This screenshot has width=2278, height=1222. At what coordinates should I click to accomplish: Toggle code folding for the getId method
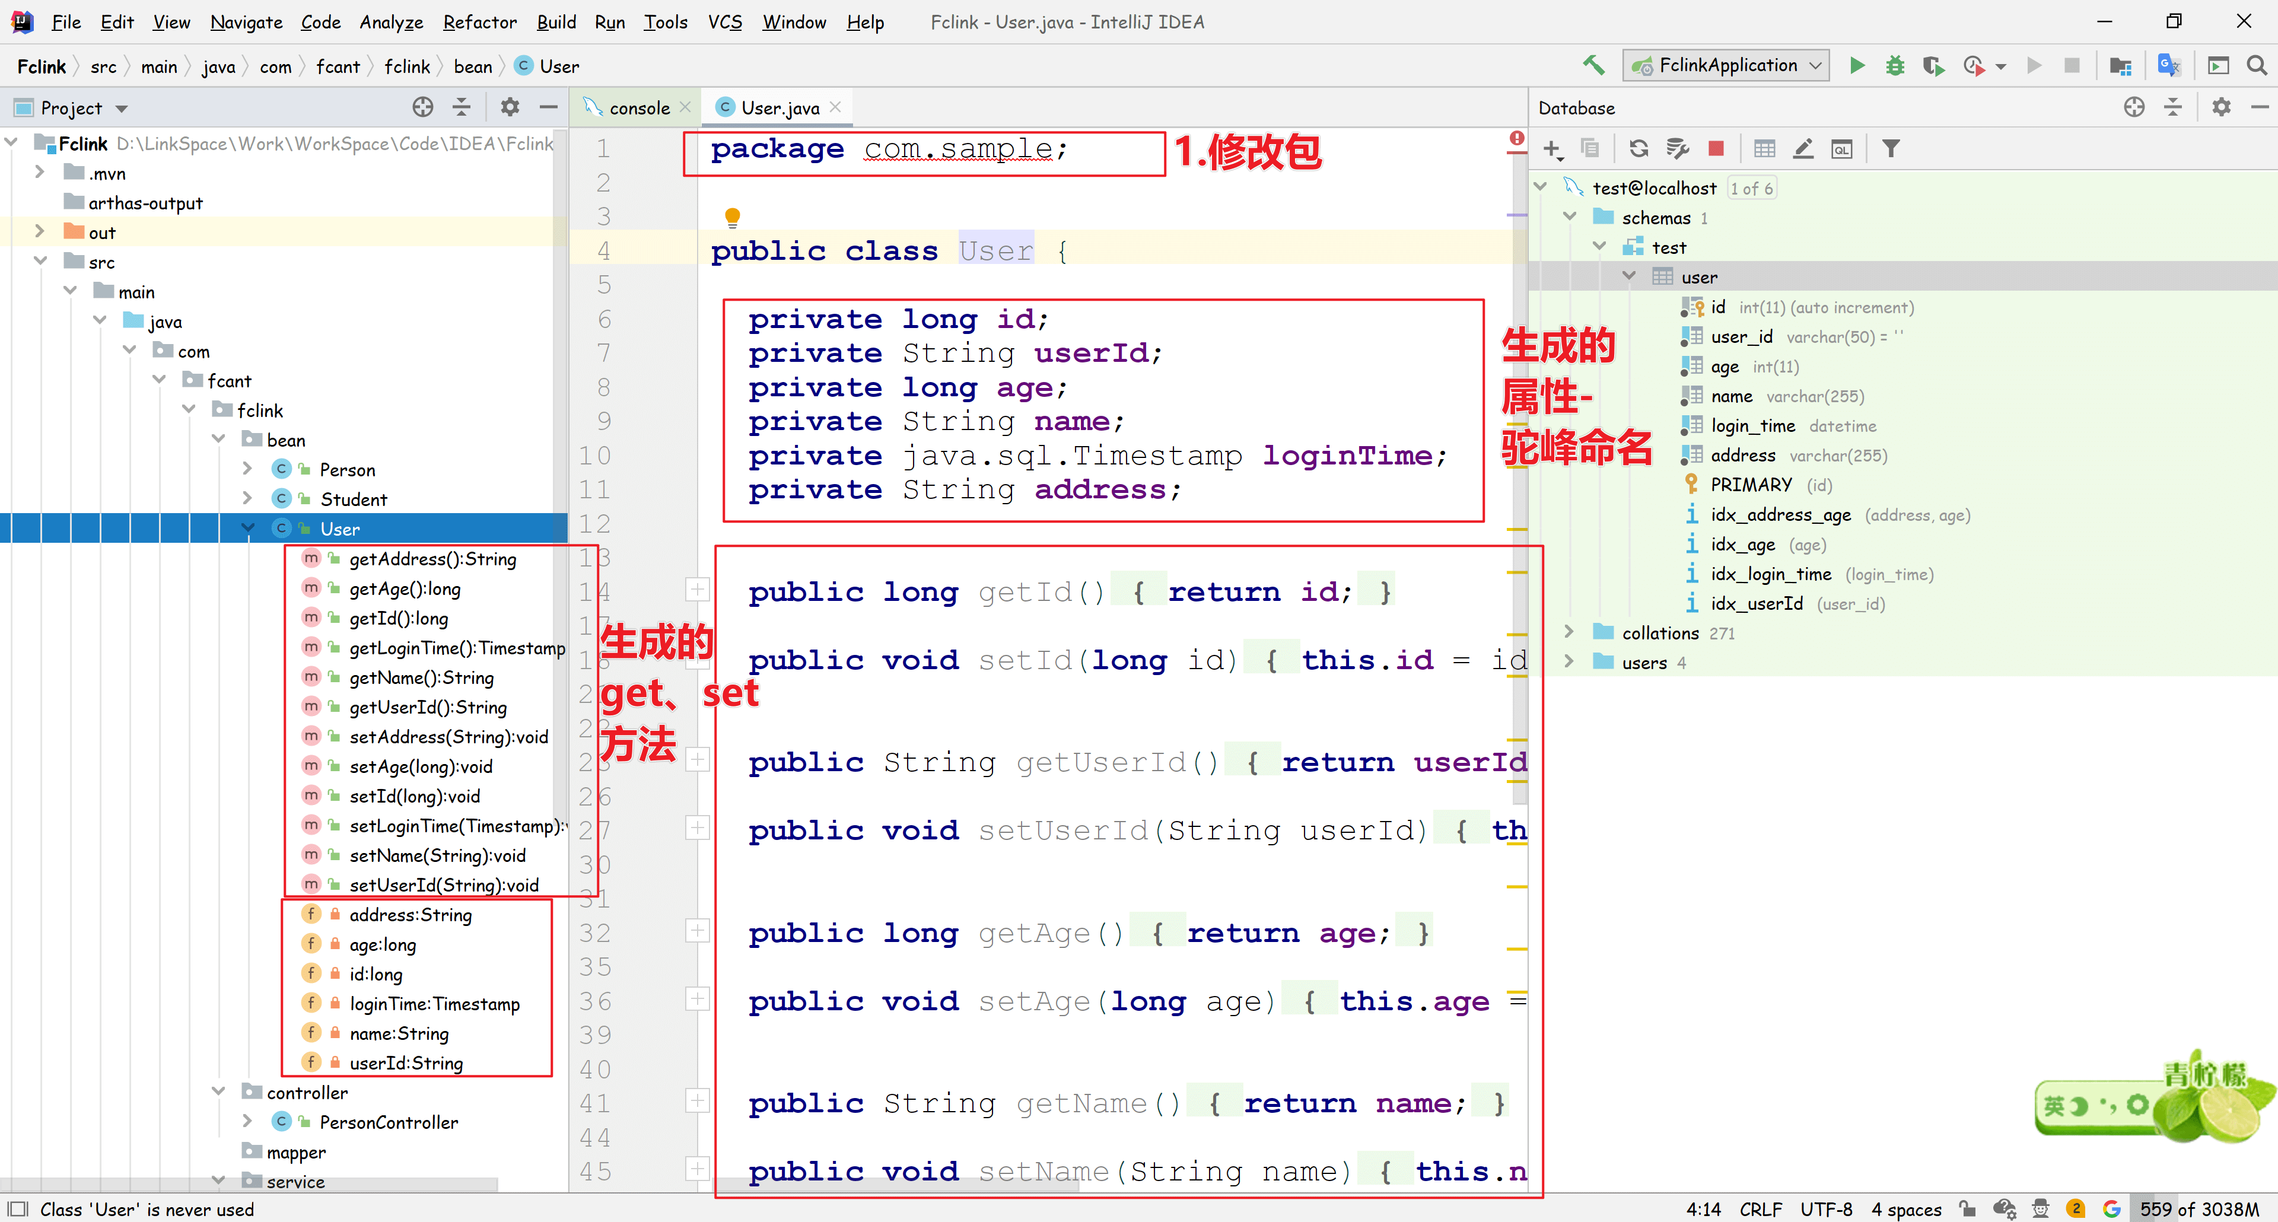click(x=697, y=589)
